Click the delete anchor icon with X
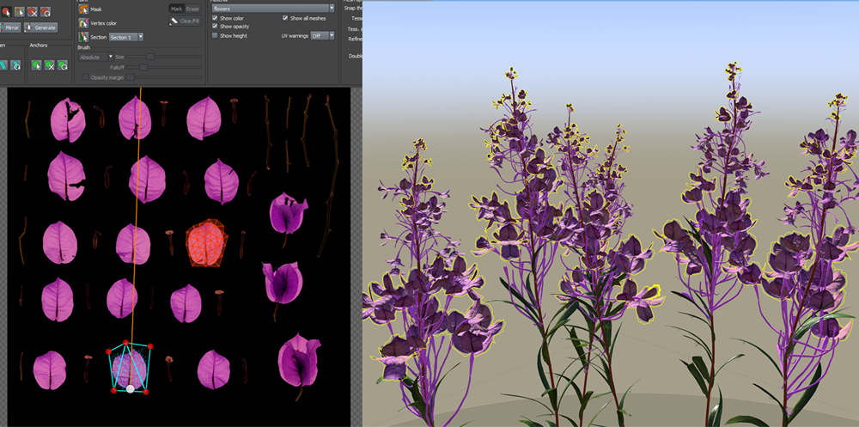Image resolution: width=859 pixels, height=427 pixels. (50, 64)
